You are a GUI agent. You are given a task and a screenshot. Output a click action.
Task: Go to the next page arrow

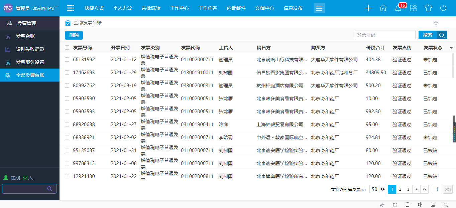click(x=416, y=189)
